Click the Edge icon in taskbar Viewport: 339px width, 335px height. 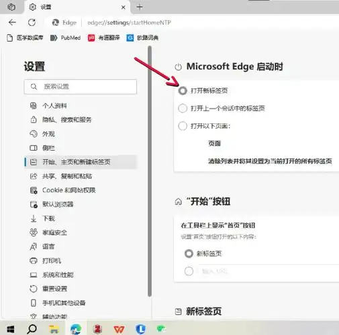pos(76,329)
